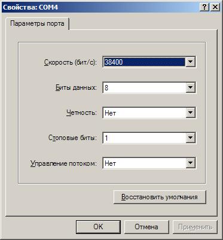Click the Применить button
This screenshot has height=240, width=223.
tap(195, 227)
